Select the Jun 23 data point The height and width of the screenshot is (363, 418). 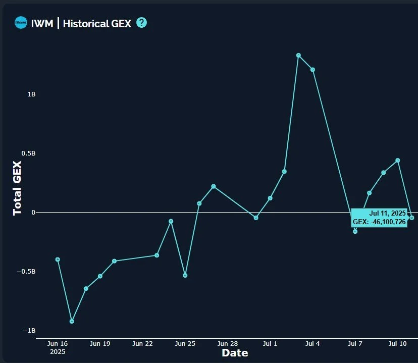click(x=156, y=255)
